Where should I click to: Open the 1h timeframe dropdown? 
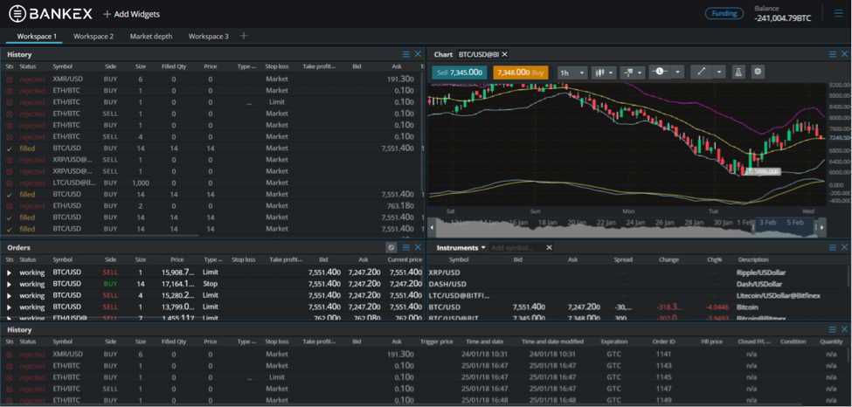tap(572, 72)
